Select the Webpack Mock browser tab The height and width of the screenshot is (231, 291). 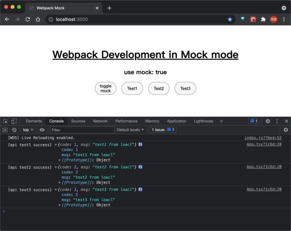click(x=64, y=8)
